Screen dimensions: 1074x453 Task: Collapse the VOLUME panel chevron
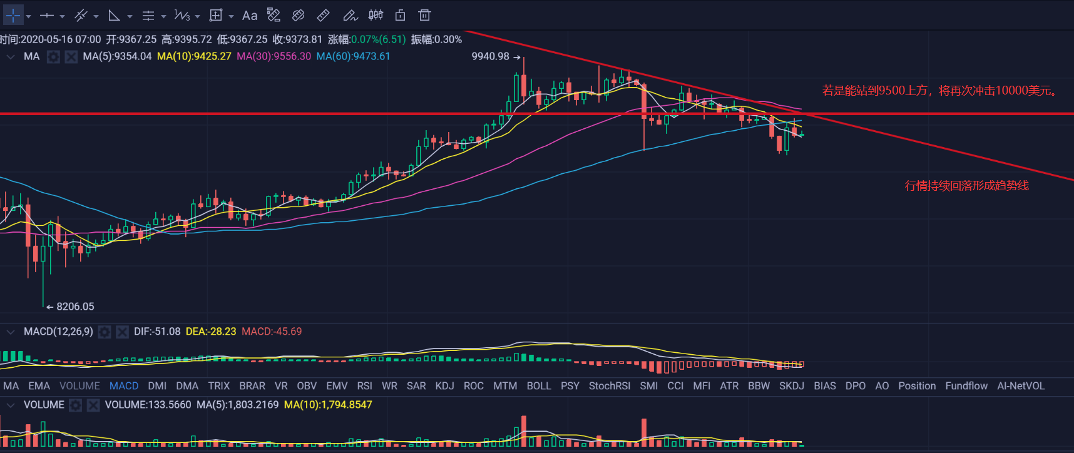(11, 405)
